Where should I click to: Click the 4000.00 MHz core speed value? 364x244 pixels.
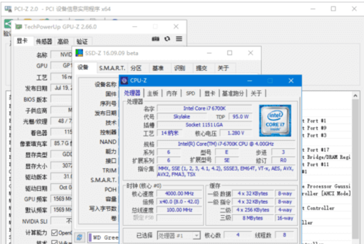tap(179, 193)
